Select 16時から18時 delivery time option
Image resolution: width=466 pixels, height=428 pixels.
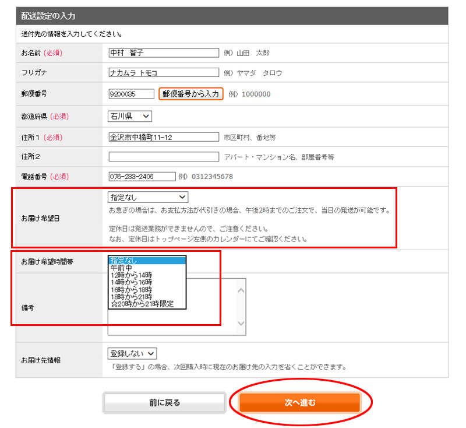click(147, 289)
